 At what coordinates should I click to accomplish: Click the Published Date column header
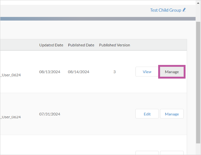pyautogui.click(x=81, y=45)
